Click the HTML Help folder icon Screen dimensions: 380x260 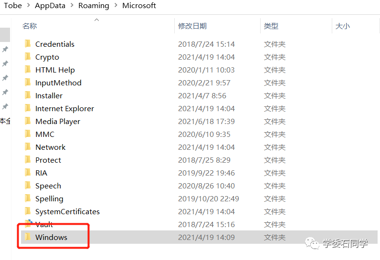(28, 70)
